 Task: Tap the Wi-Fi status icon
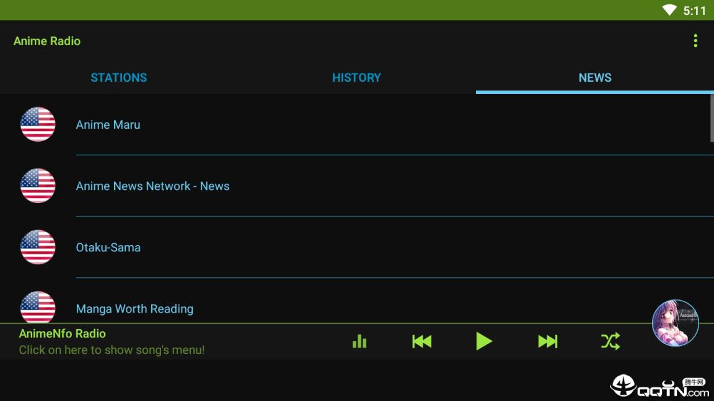coord(669,10)
